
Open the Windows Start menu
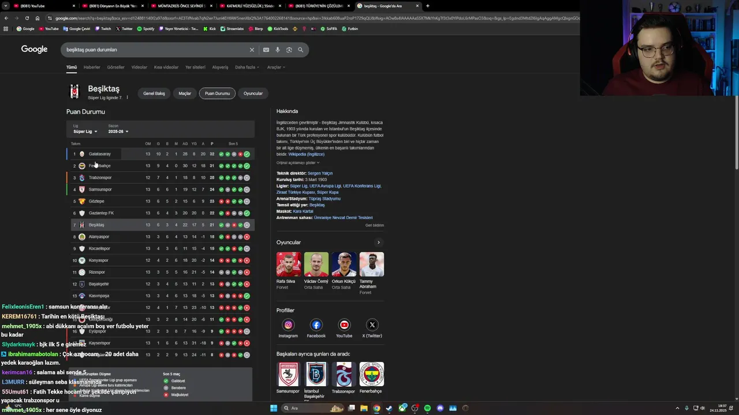click(x=274, y=408)
